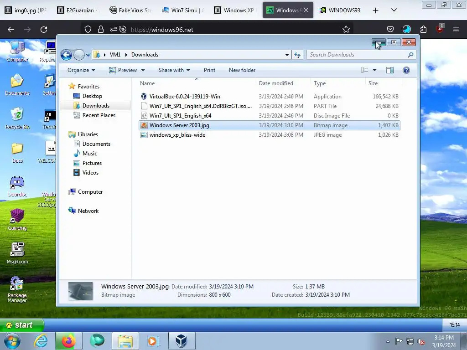Click Downloads in the address breadcrumb
This screenshot has width=467, height=350.
tap(145, 55)
